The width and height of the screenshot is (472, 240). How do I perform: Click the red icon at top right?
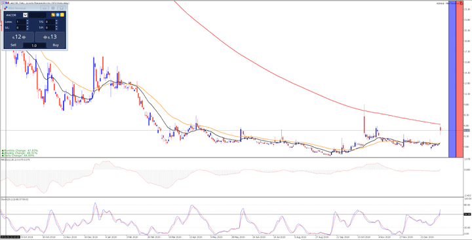[x=462, y=3]
